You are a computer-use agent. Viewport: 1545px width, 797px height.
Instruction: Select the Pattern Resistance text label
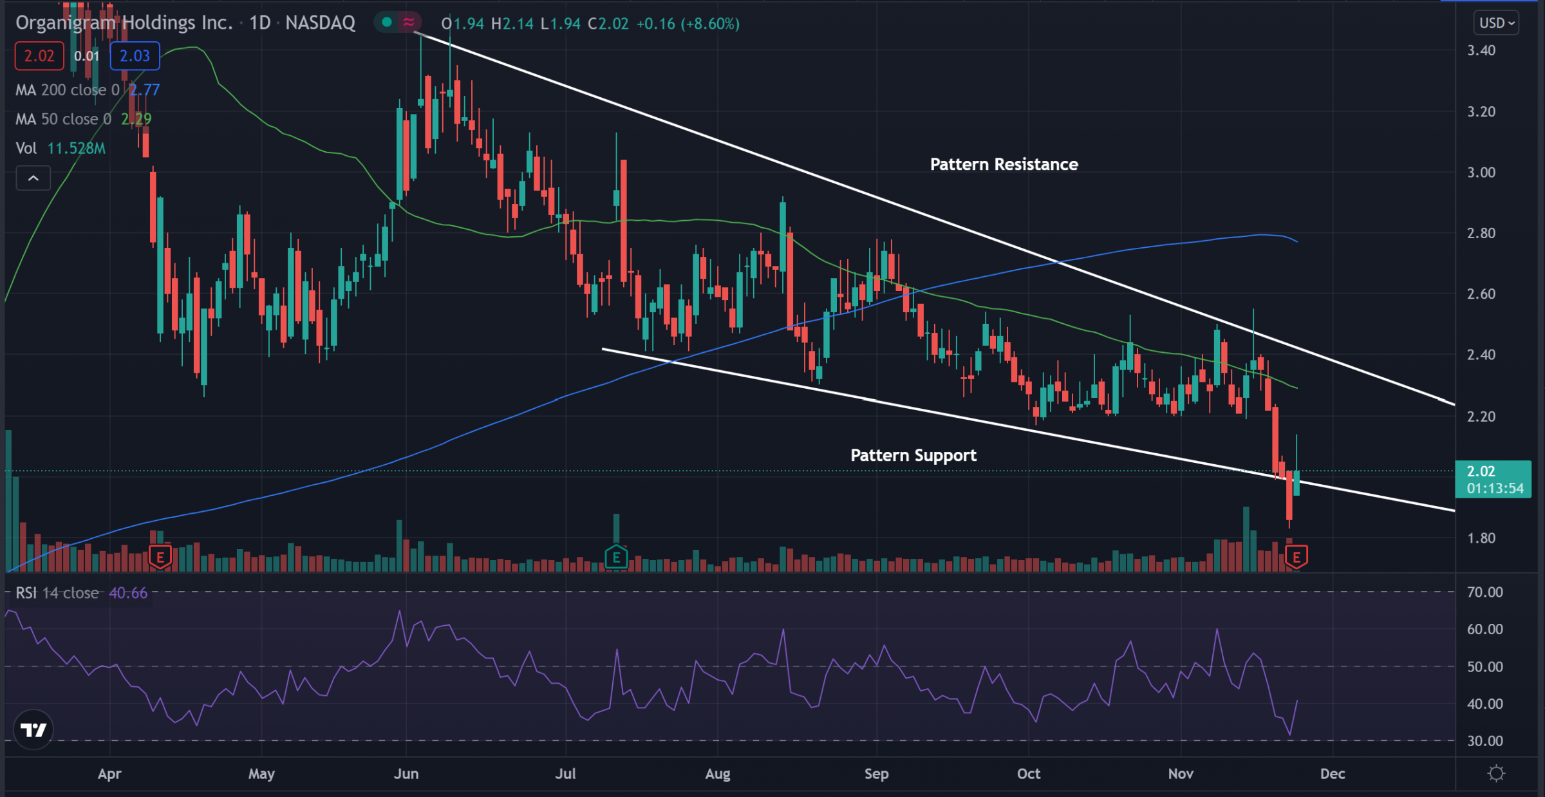click(1004, 165)
